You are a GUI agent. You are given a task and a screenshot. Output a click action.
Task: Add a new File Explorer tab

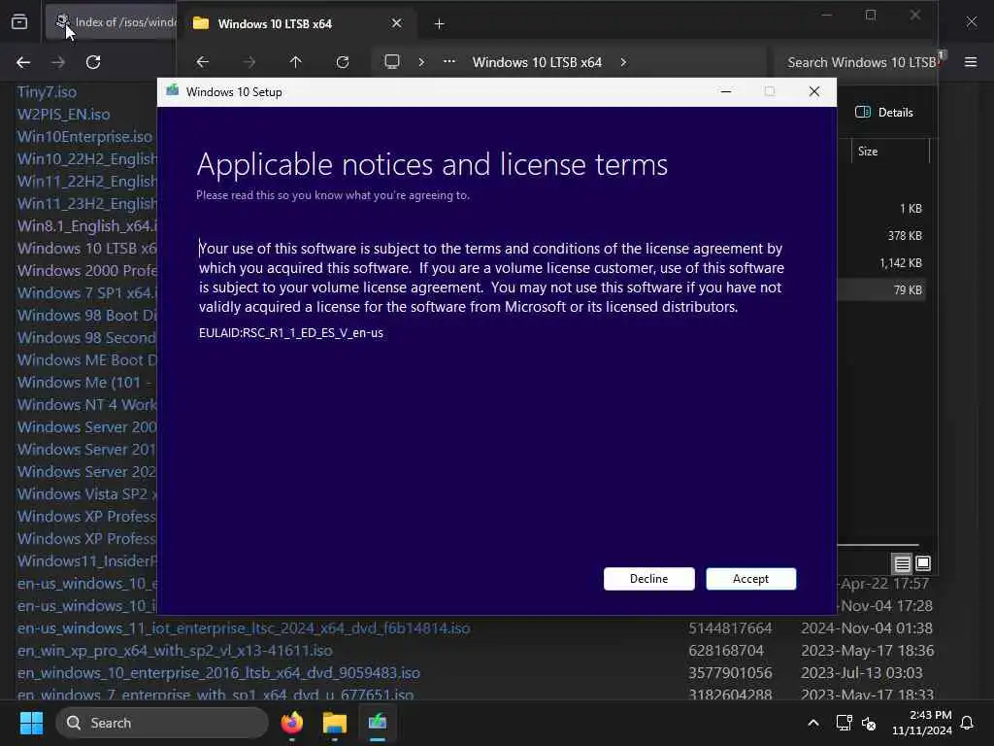439,24
